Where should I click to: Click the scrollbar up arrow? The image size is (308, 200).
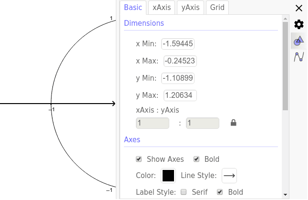click(285, 19)
